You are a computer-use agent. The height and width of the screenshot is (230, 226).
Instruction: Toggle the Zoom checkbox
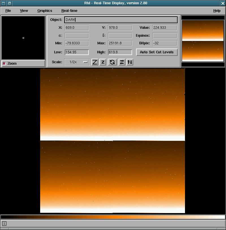coord(4,63)
